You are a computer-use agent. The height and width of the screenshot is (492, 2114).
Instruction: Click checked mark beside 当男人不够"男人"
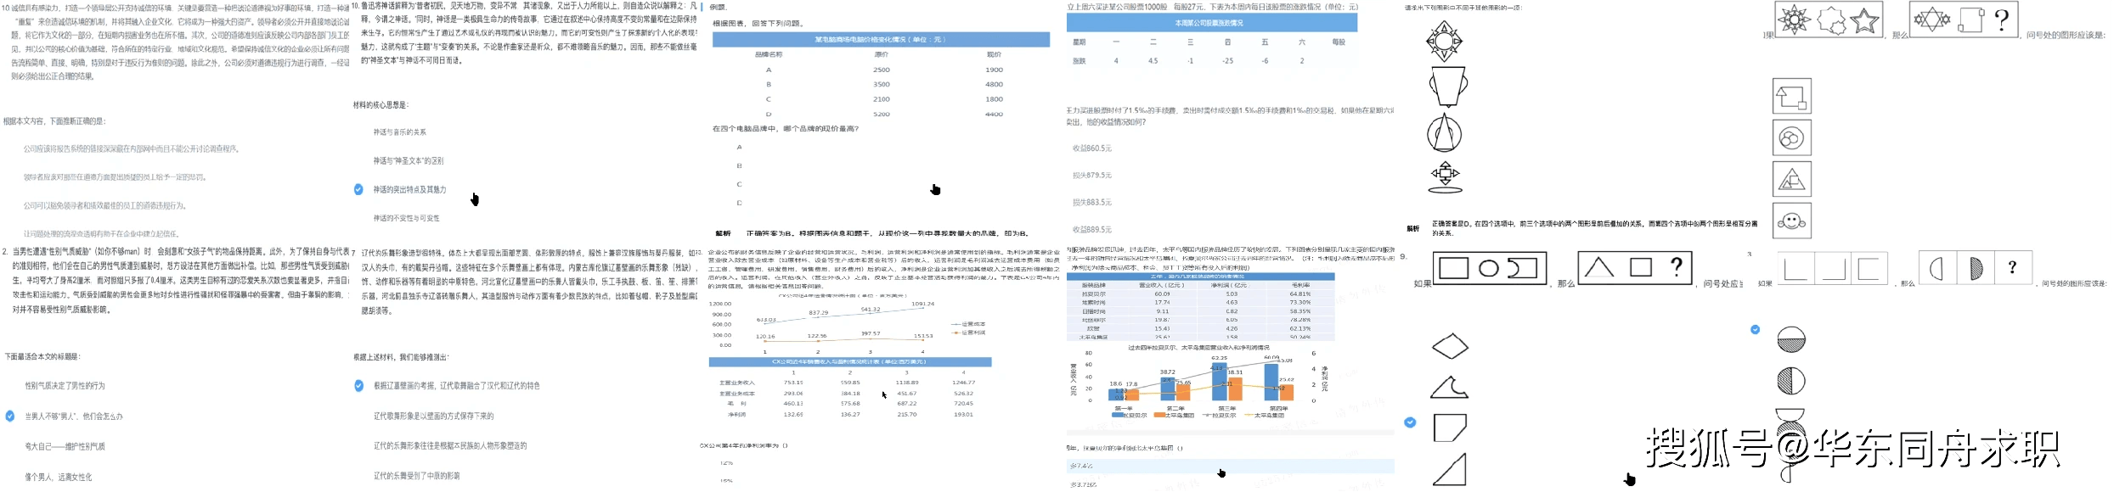click(x=9, y=416)
